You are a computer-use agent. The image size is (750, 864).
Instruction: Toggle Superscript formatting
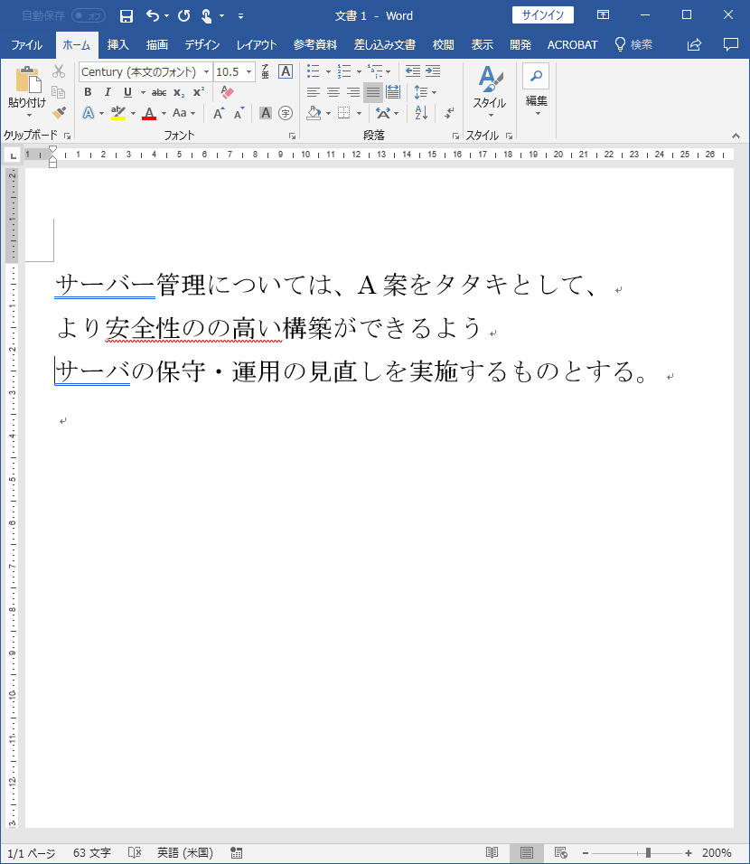199,92
